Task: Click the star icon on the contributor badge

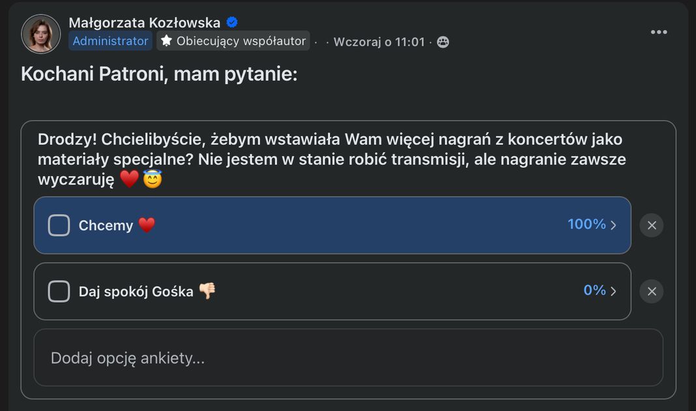Action: tap(166, 41)
